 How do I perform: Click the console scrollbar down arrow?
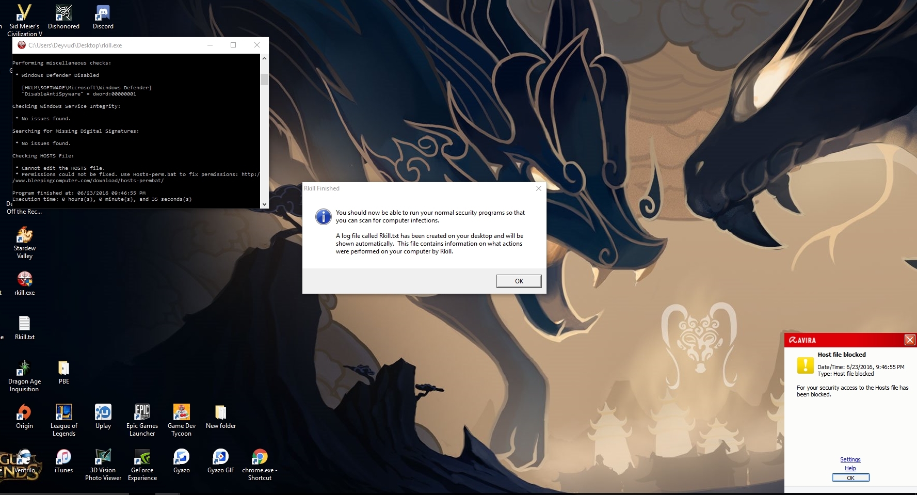point(265,204)
